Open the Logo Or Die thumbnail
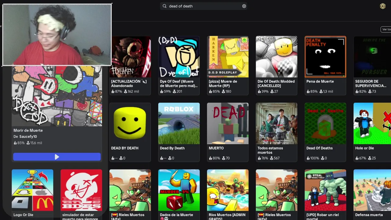The height and width of the screenshot is (220, 391). (32, 190)
